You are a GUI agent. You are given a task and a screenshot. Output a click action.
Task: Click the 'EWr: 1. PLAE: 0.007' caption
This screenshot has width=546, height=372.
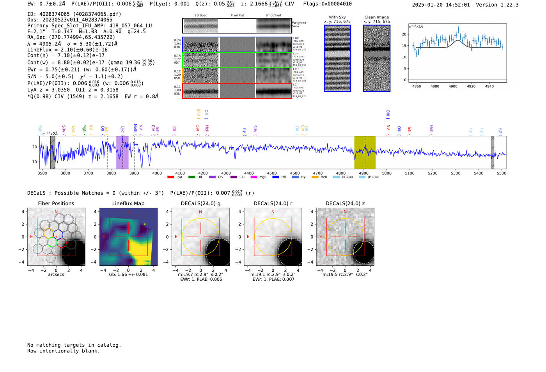click(x=273, y=279)
